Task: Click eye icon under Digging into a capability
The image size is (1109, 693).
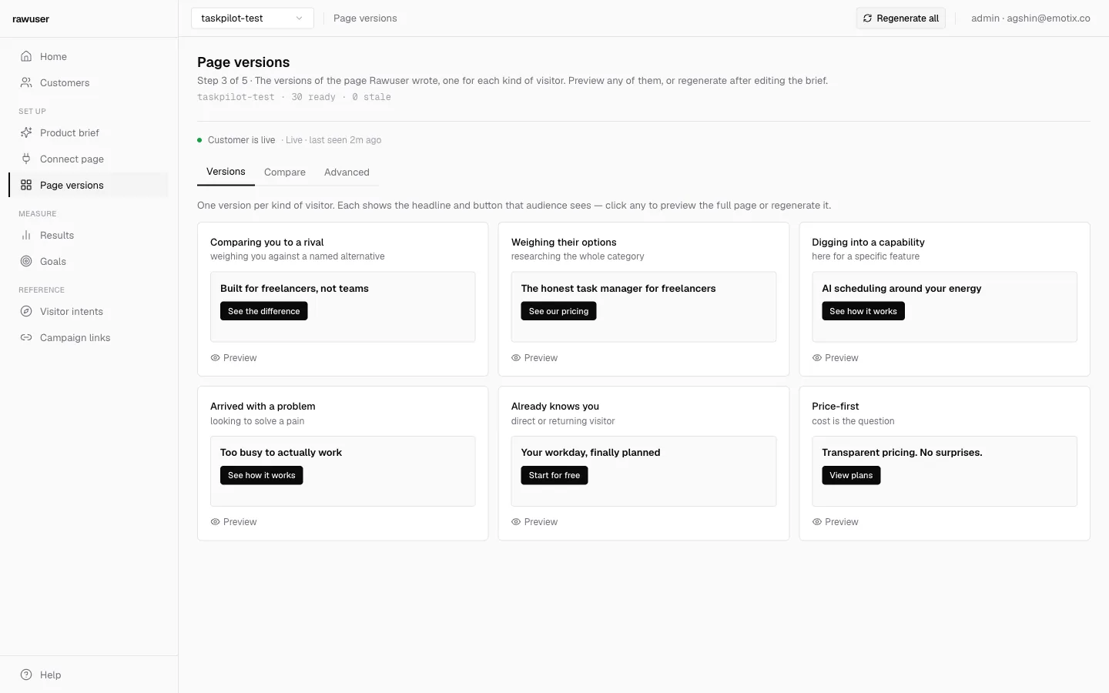Action: (817, 358)
